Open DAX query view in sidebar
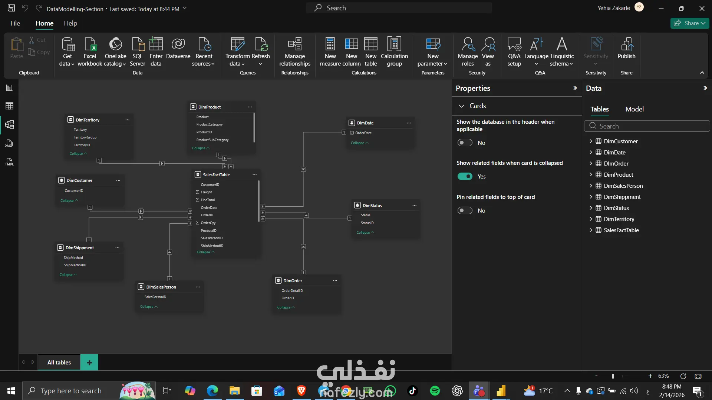 click(9, 143)
